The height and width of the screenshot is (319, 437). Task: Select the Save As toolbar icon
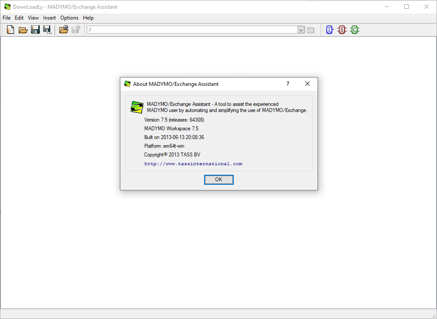click(x=48, y=29)
